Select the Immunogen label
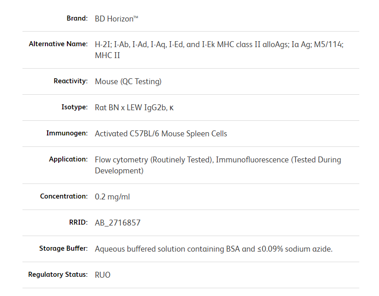The width and height of the screenshot is (379, 296). (67, 133)
